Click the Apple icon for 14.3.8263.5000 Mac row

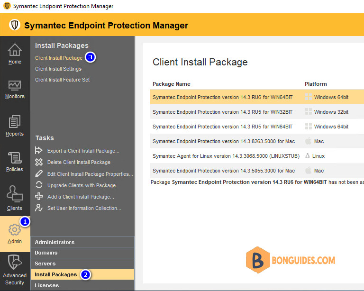pos(308,141)
